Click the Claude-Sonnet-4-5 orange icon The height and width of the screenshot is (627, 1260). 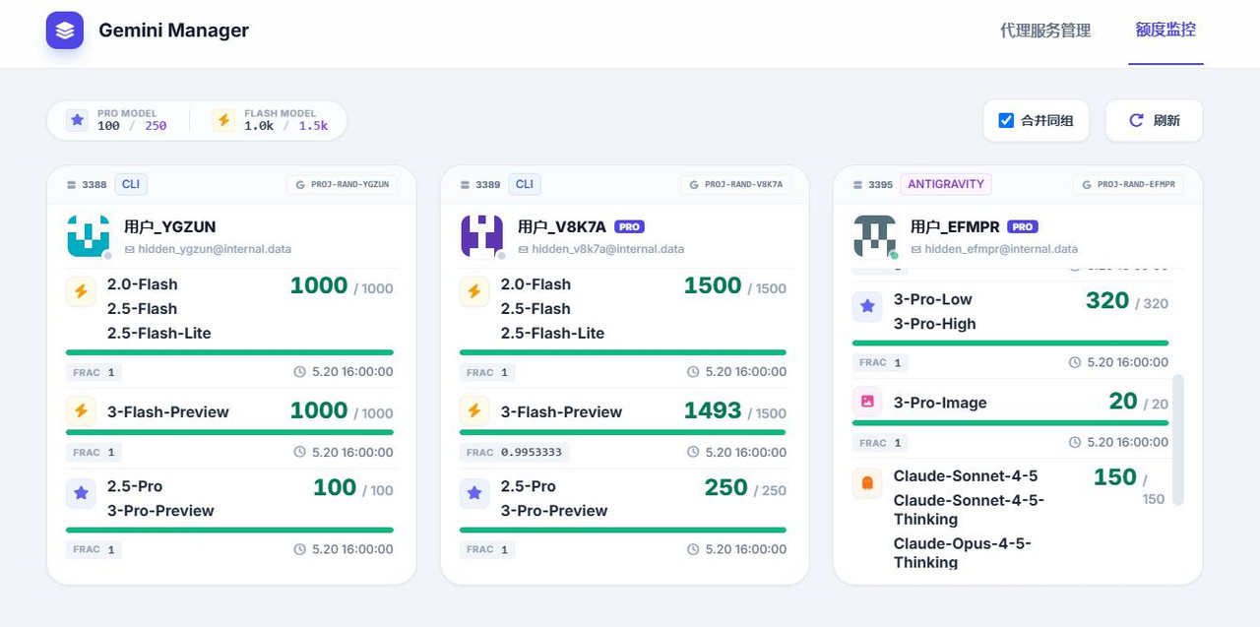coord(867,483)
